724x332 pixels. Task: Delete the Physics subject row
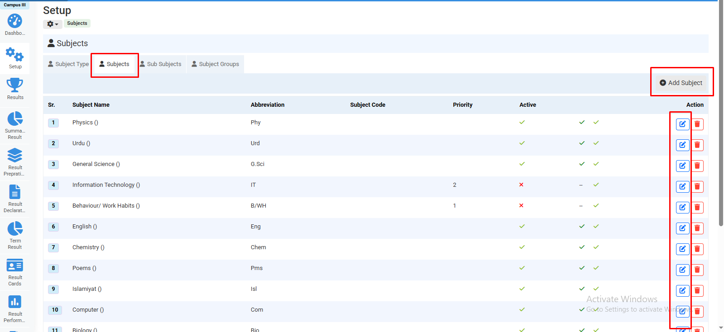[697, 124]
